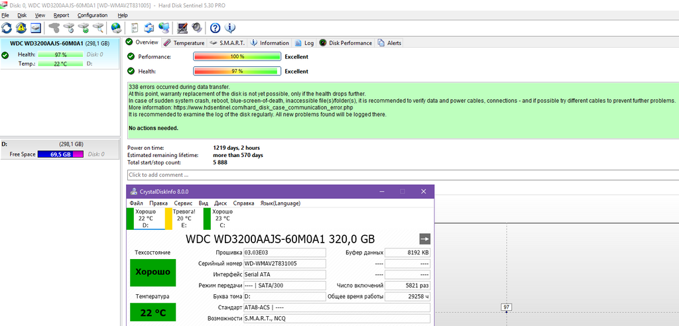Screen dimensions: 679x326
Task: Run the short self test clock-disk icon
Action: pyautogui.click(x=69, y=28)
